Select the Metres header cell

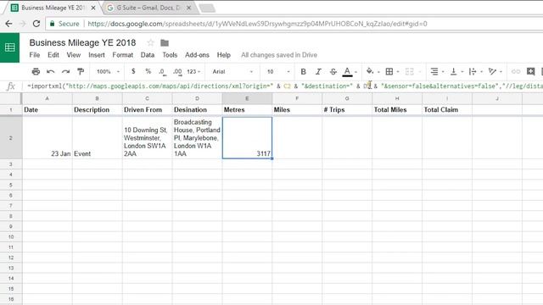click(x=247, y=110)
